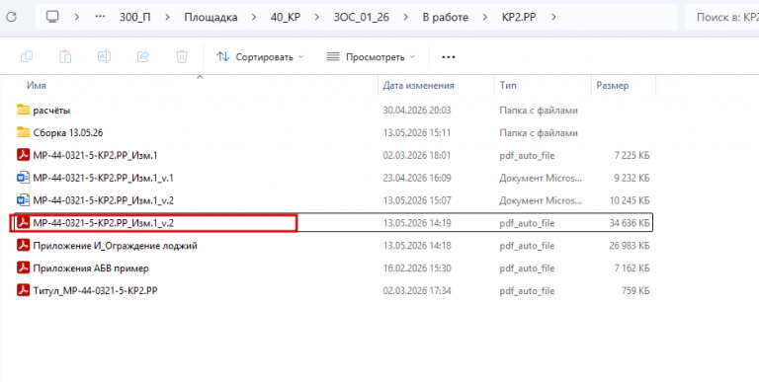The width and height of the screenshot is (759, 382).
Task: Click date 23.04.2026 16:09
Action: tap(417, 178)
